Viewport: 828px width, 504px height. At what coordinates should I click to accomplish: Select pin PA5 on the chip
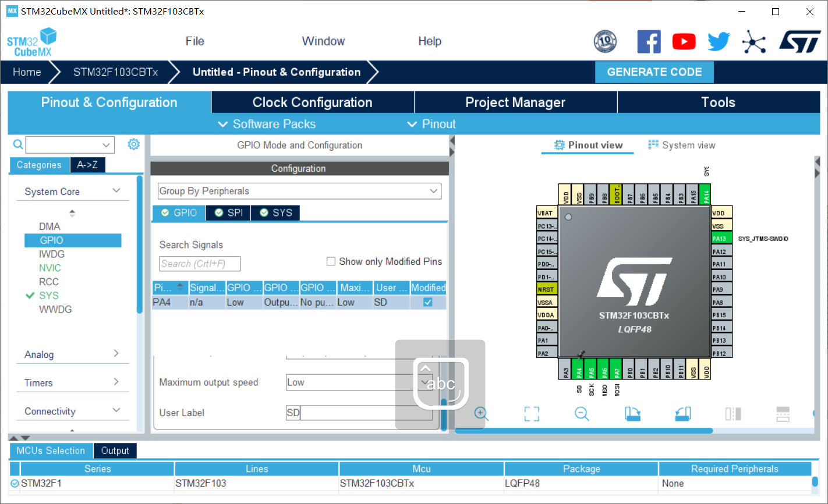(592, 368)
